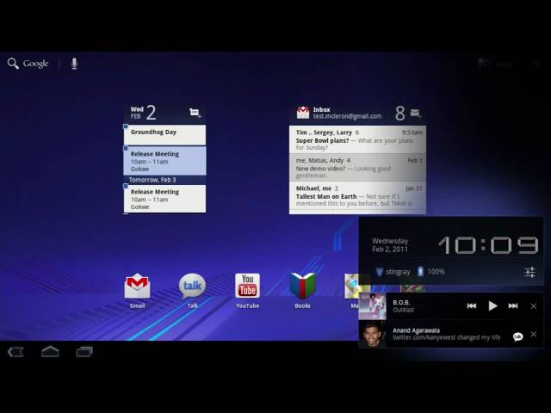Open quick settings sliders icon

[x=530, y=272]
